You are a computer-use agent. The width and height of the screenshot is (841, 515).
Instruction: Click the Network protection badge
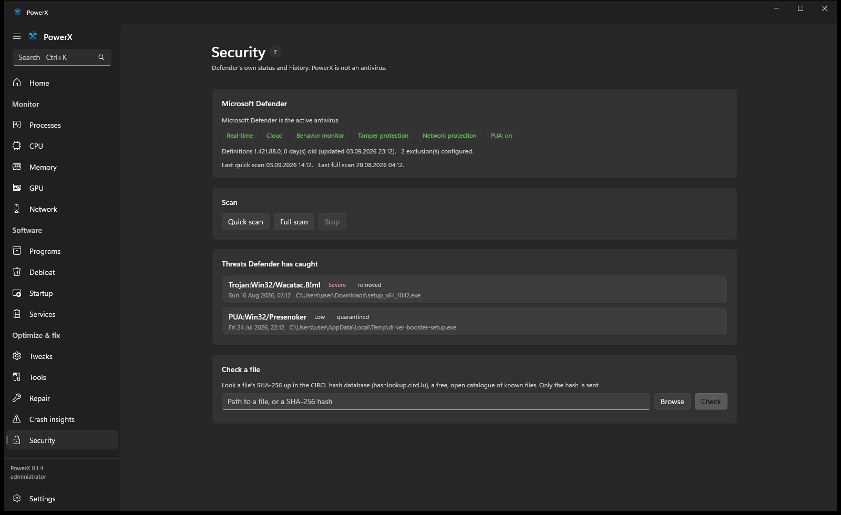tap(449, 136)
